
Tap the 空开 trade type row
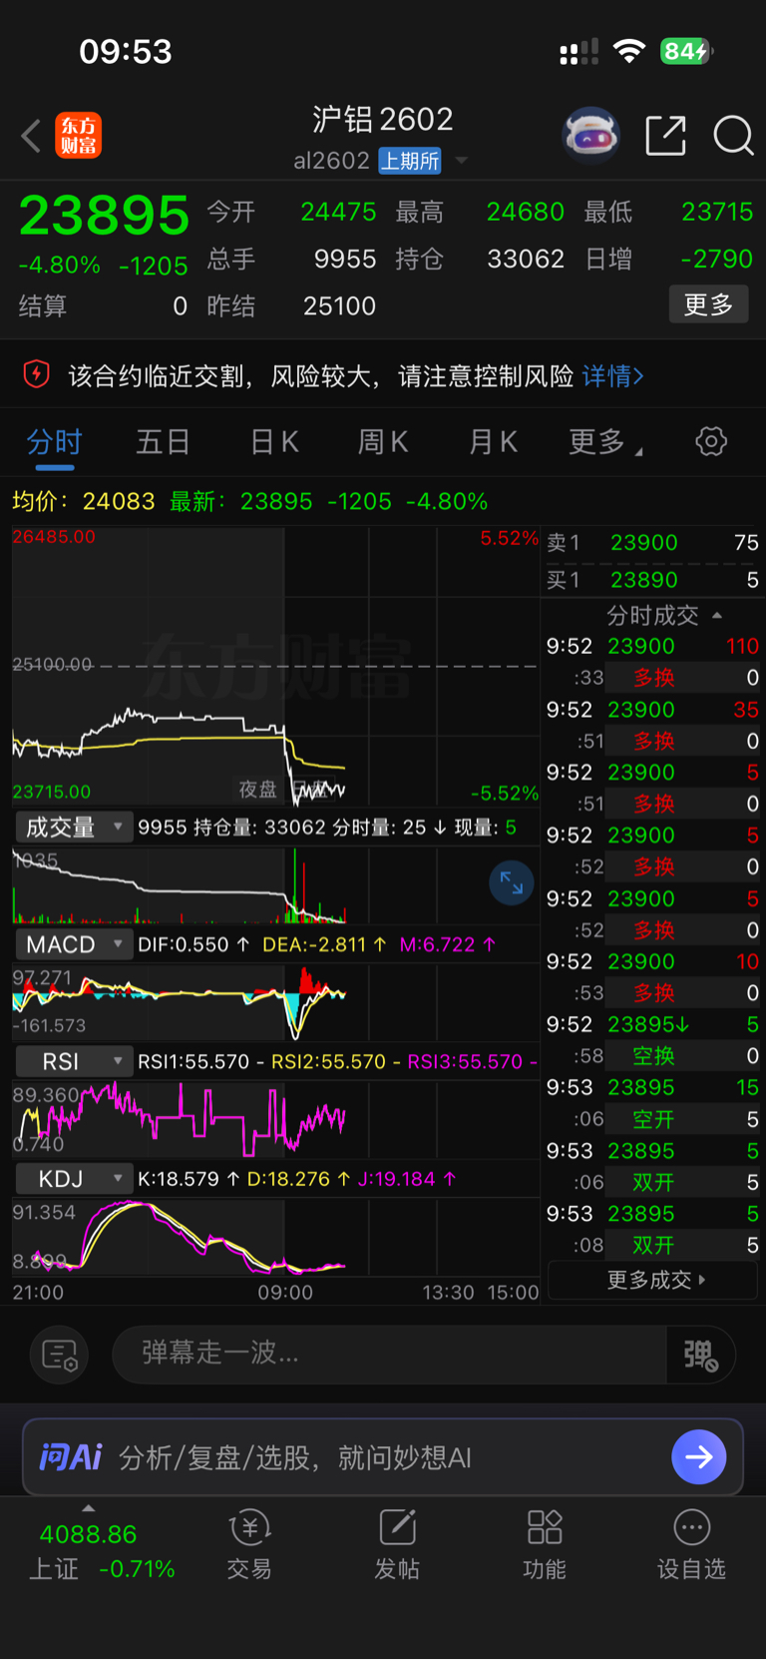coord(652,1119)
